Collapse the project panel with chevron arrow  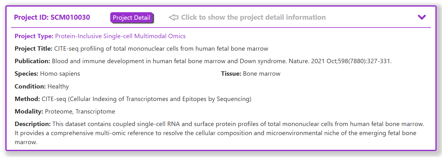point(422,17)
